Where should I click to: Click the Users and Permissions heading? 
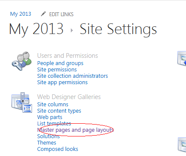pos(67,56)
